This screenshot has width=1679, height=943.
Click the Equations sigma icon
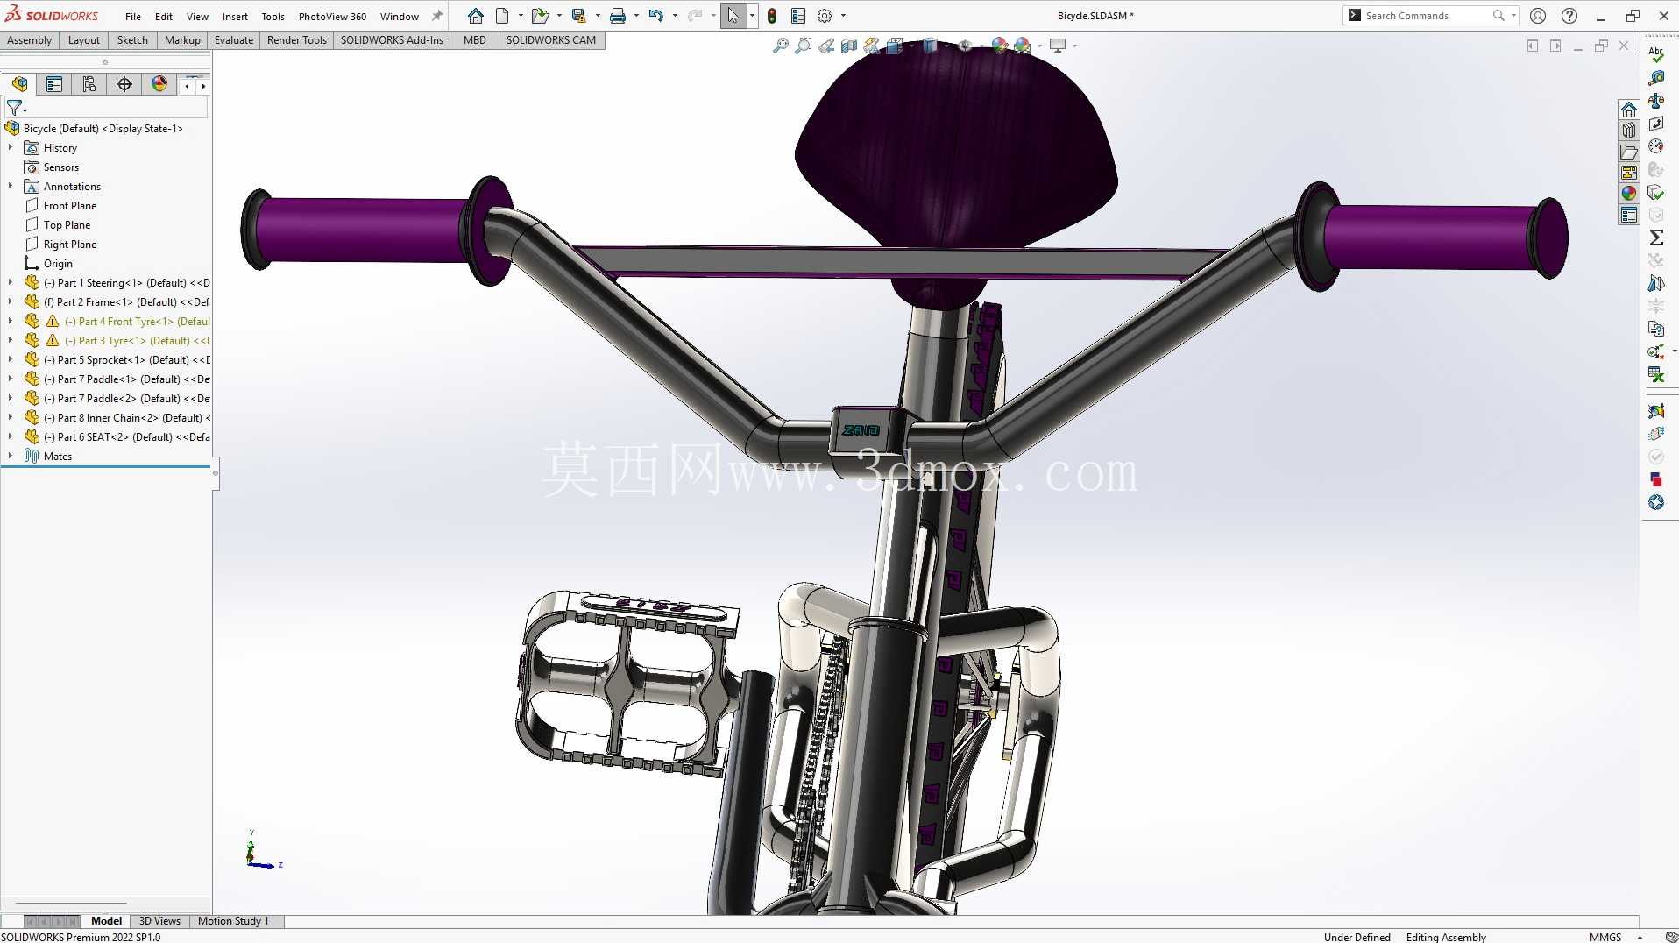[x=1656, y=238]
